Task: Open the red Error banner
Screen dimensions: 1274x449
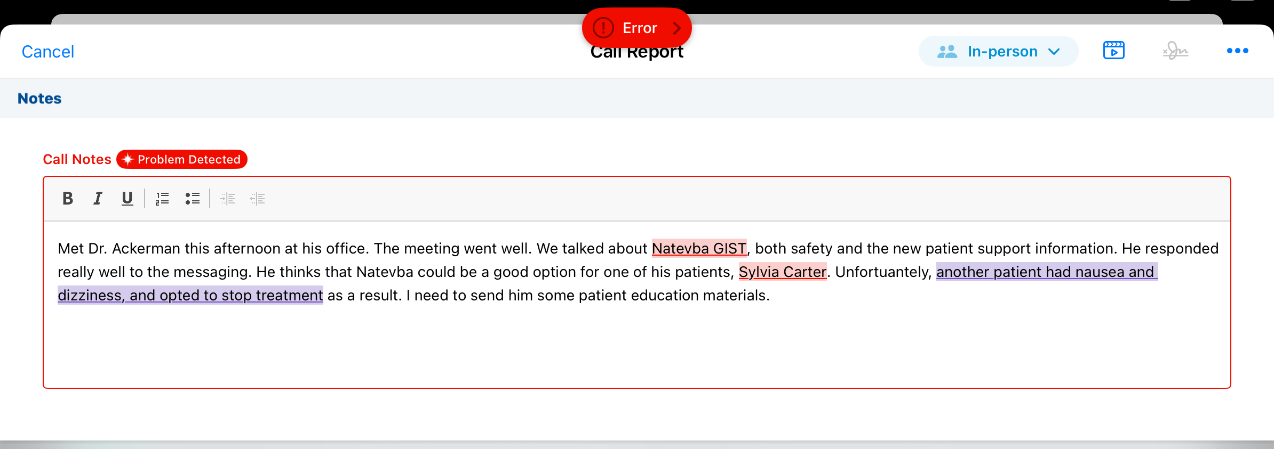Action: [x=636, y=28]
